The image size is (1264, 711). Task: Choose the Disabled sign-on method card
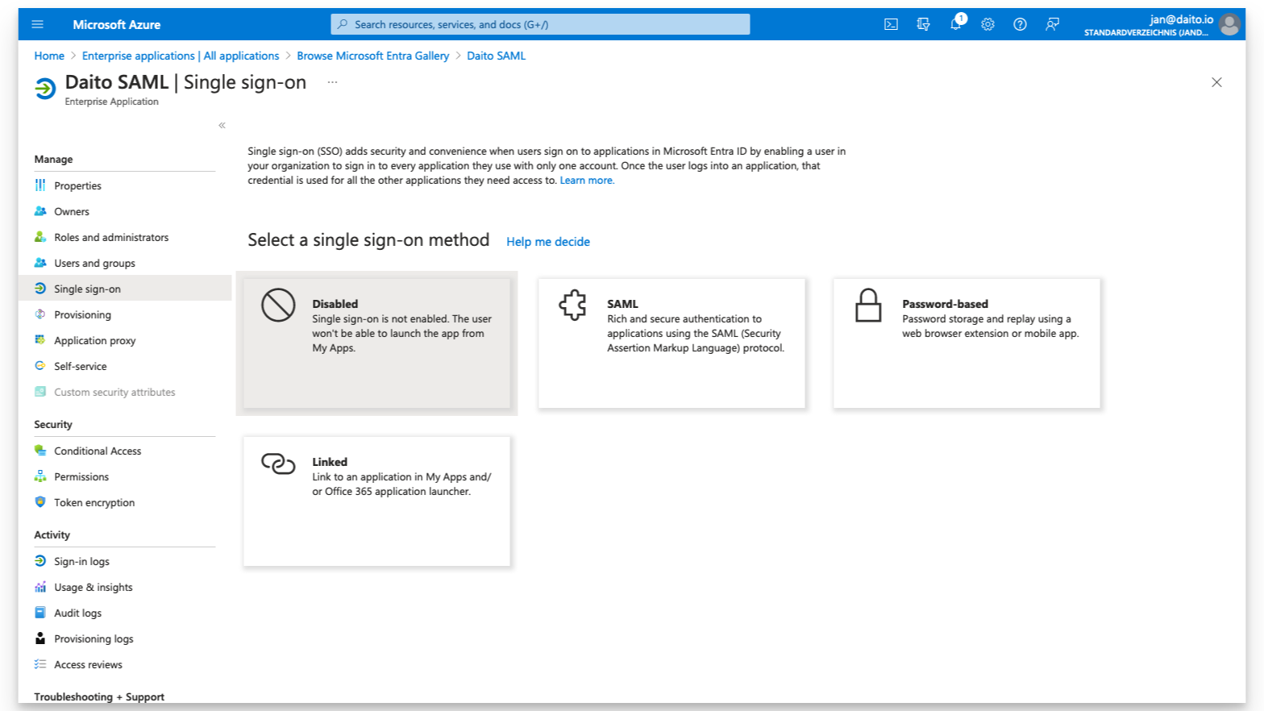coord(376,343)
